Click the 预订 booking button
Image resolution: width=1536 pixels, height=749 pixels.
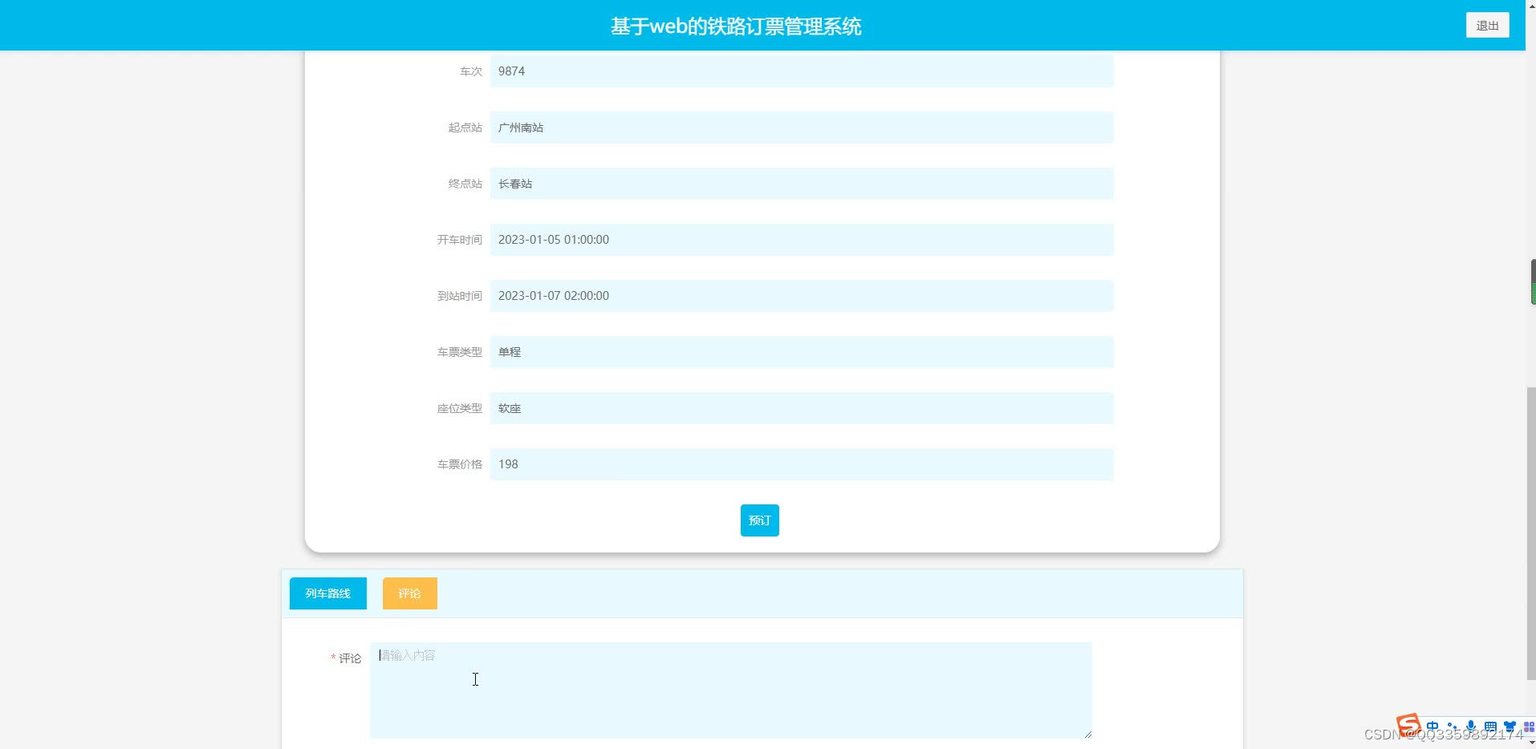coord(759,520)
